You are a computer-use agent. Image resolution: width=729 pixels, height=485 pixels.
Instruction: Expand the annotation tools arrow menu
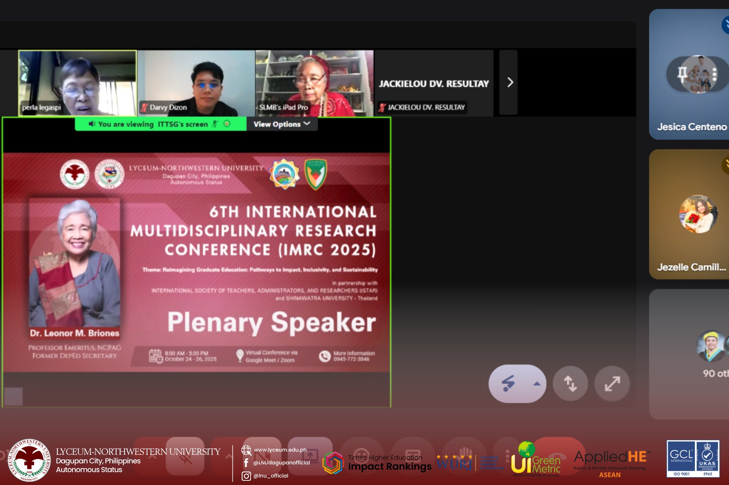pyautogui.click(x=536, y=384)
